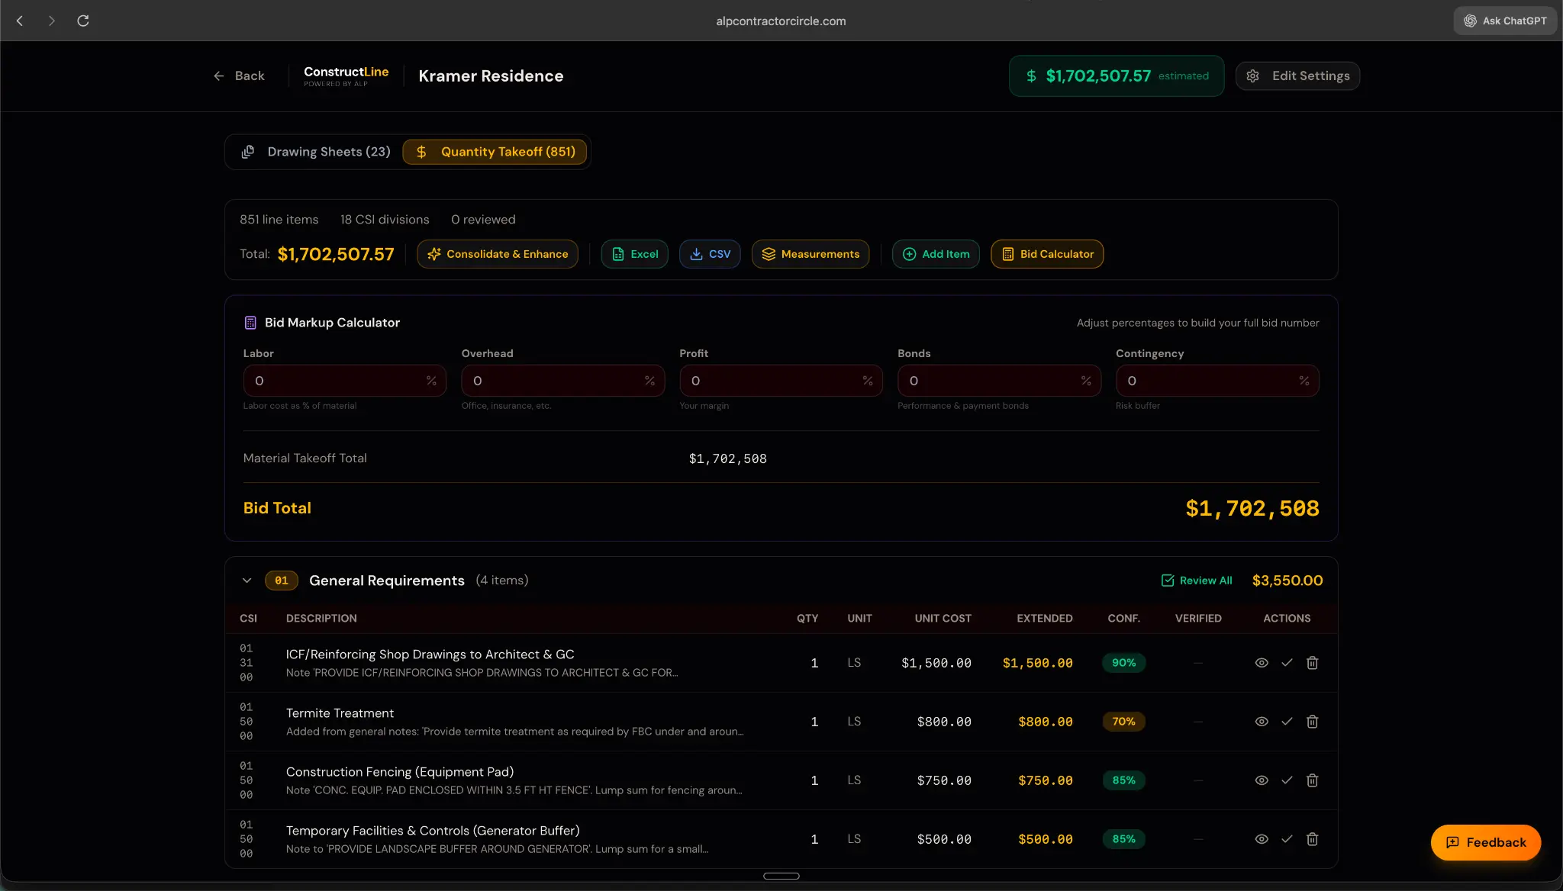Viewport: 1563px width, 891px height.
Task: Click the Profit percentage field
Action: pyautogui.click(x=781, y=381)
